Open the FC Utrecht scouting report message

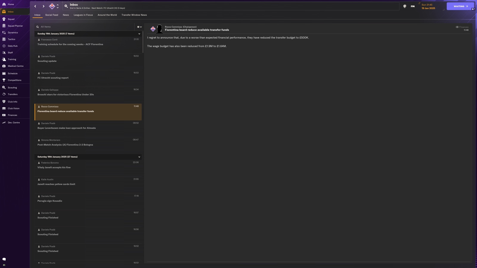point(88,78)
